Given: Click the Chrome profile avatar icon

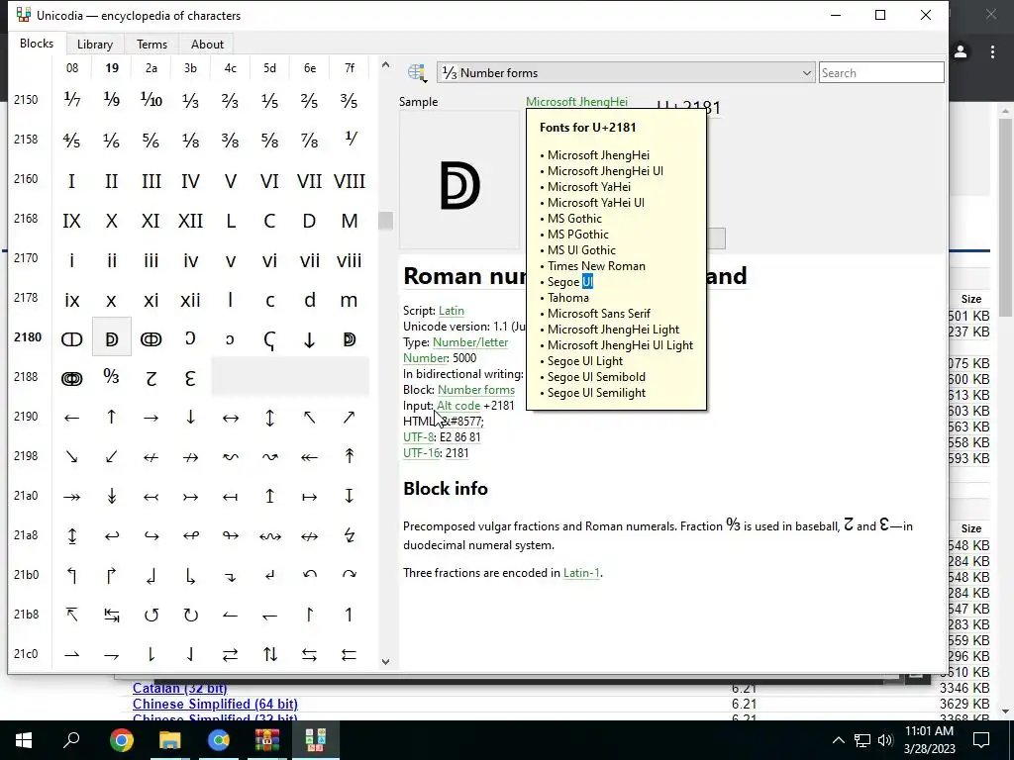Looking at the screenshot, I should click(x=961, y=51).
